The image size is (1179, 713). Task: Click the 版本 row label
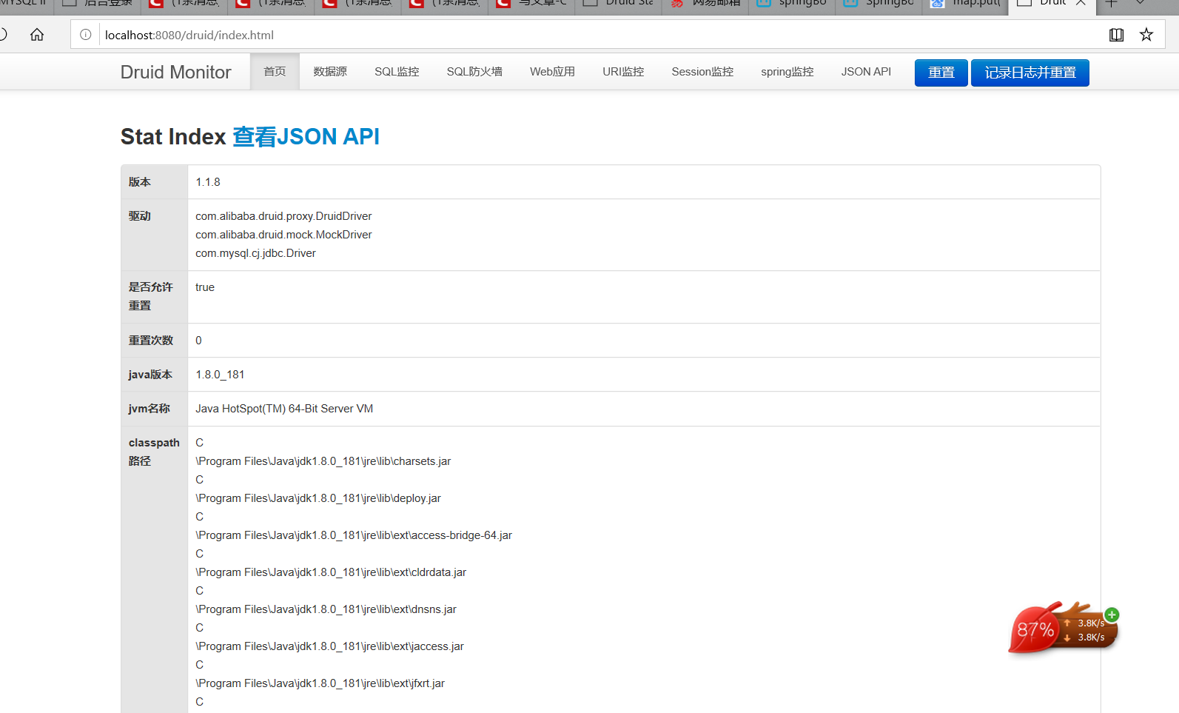coord(140,182)
